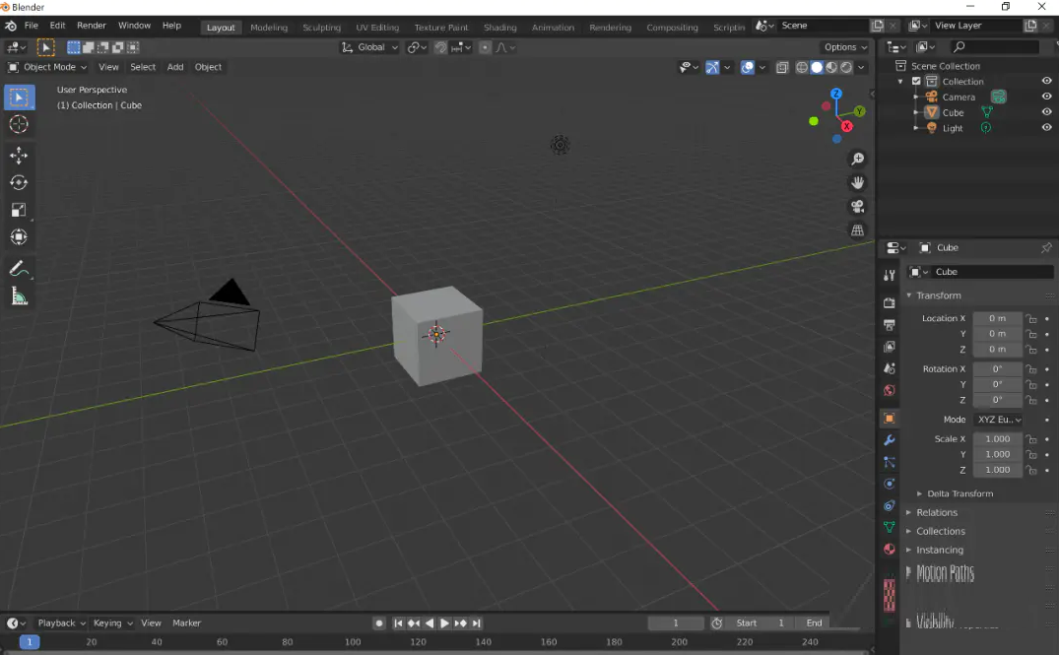Switch to the Modeling workspace tab
This screenshot has height=655, width=1059.
pyautogui.click(x=269, y=28)
